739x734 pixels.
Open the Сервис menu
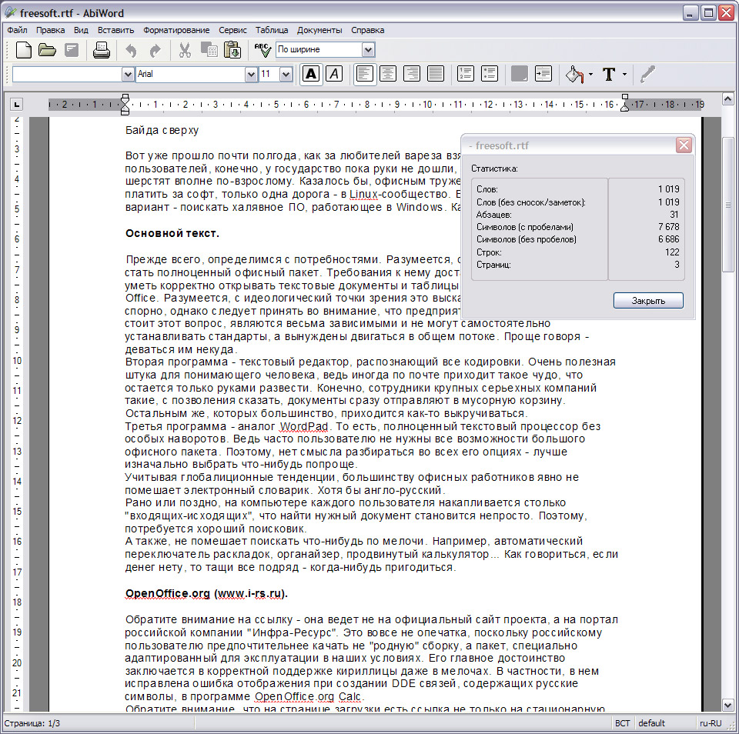pyautogui.click(x=232, y=30)
